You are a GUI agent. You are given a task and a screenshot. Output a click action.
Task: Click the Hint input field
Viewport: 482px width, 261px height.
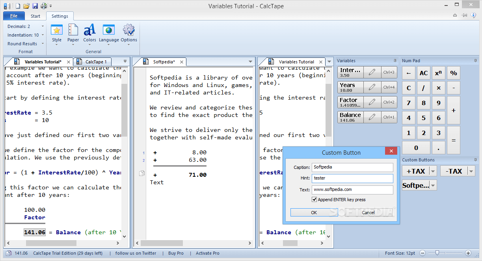click(x=352, y=178)
